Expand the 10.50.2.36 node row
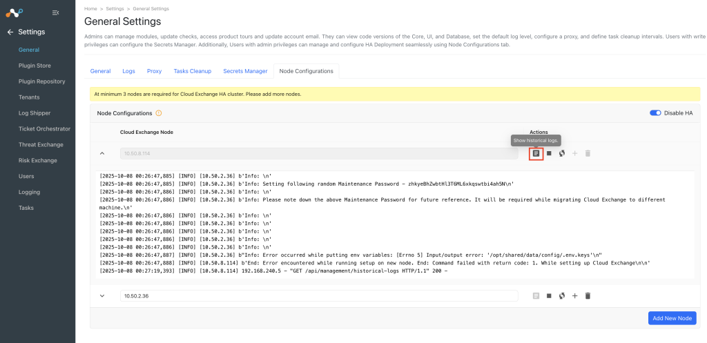Screen dimensions: 707x343 (102, 295)
